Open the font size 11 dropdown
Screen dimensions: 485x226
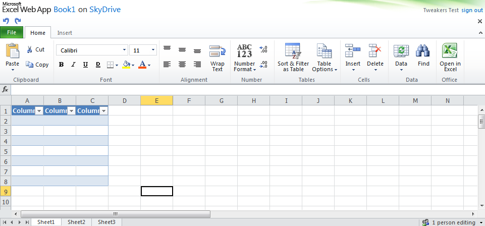pyautogui.click(x=153, y=50)
